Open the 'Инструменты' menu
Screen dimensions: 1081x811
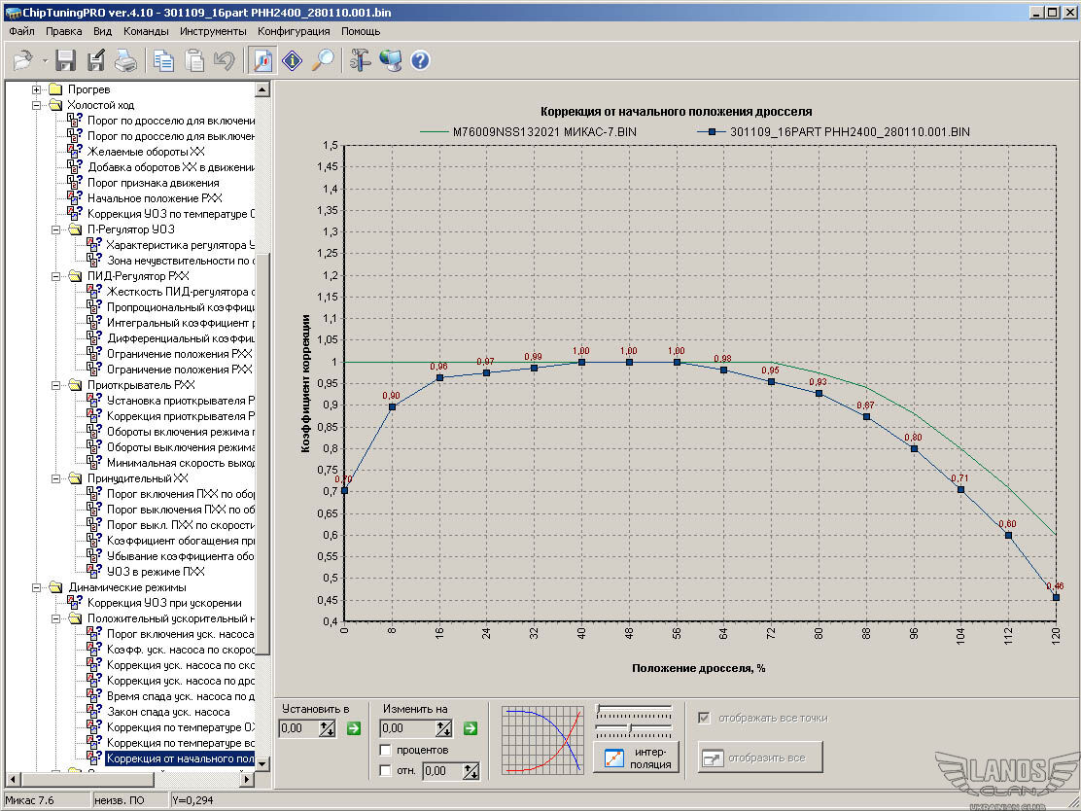[213, 31]
